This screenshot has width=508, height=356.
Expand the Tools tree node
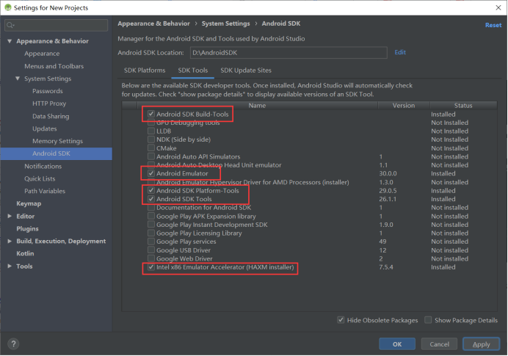(10, 266)
